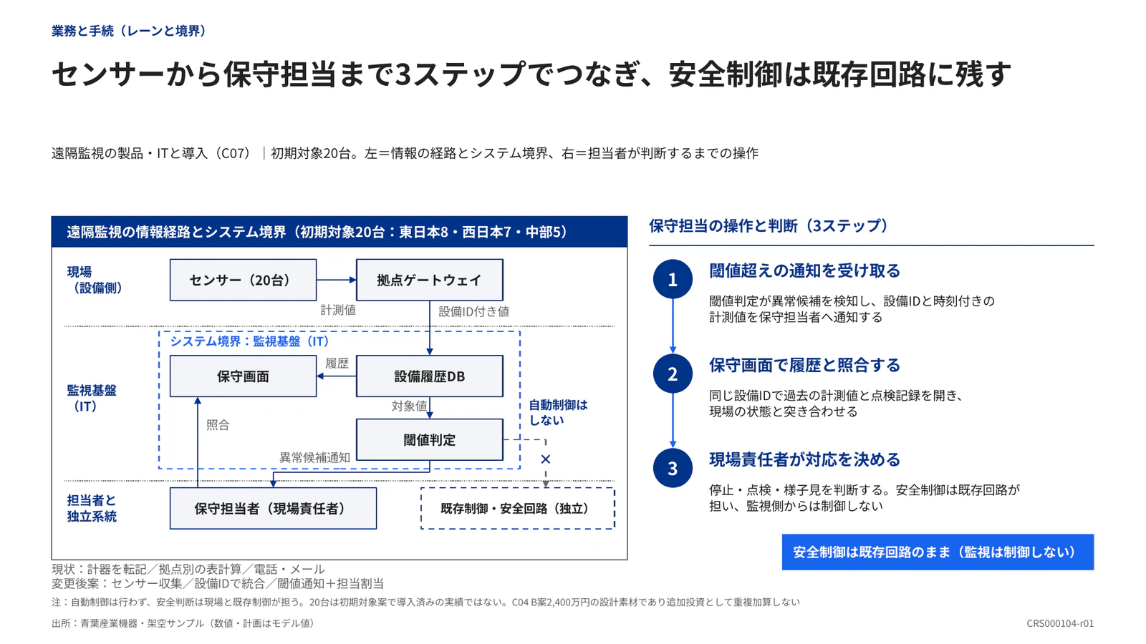Select the 拠点ゲートウェイ box
This screenshot has width=1146, height=644.
(429, 280)
